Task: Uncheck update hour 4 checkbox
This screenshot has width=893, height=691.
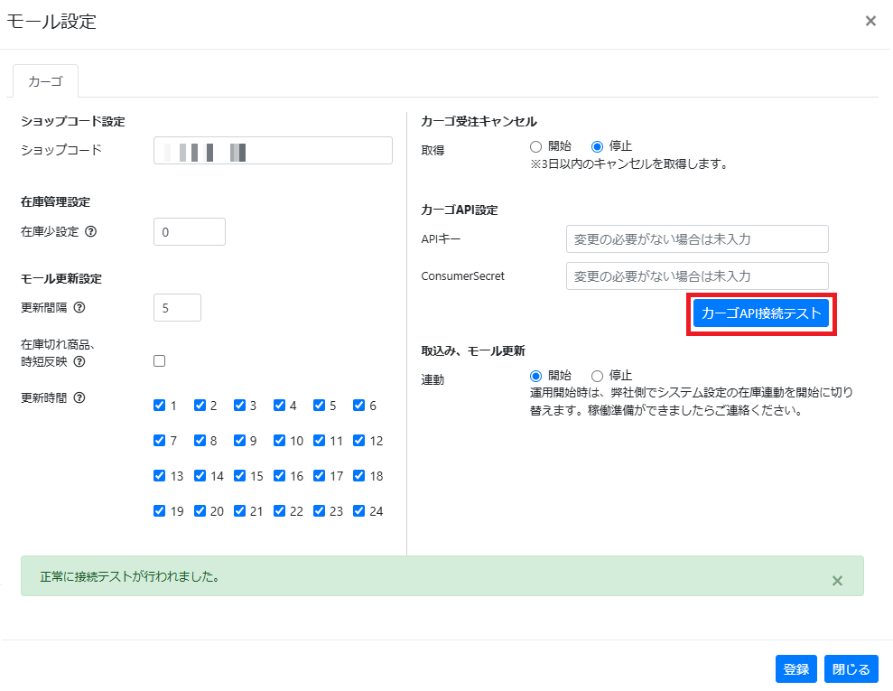Action: (x=279, y=405)
